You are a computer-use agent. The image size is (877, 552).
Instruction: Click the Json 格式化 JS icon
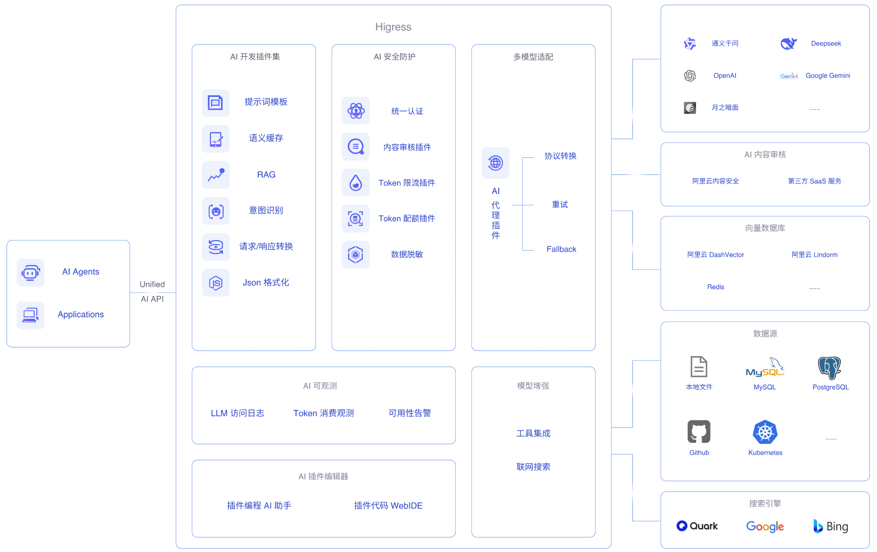pos(216,283)
